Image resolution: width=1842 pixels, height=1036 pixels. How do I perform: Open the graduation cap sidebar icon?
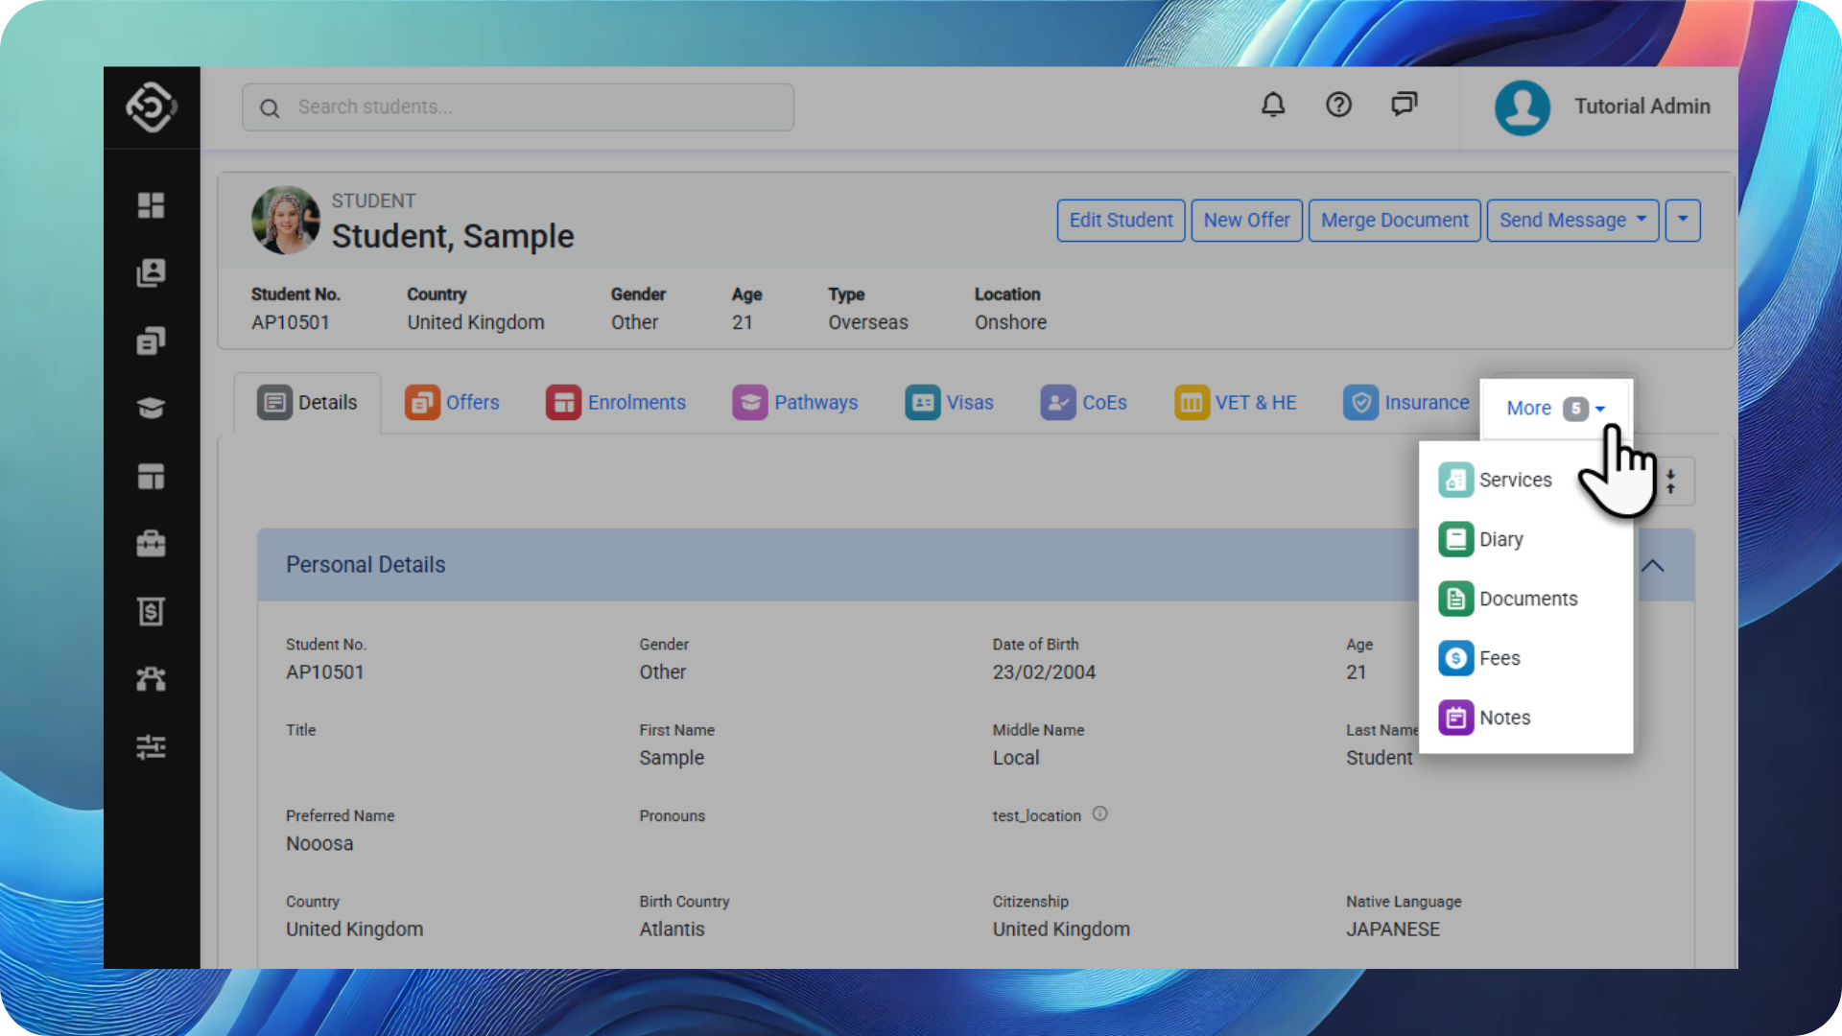(151, 409)
